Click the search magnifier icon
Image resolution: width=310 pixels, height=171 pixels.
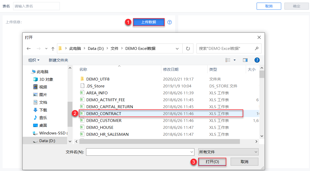pos(257,48)
